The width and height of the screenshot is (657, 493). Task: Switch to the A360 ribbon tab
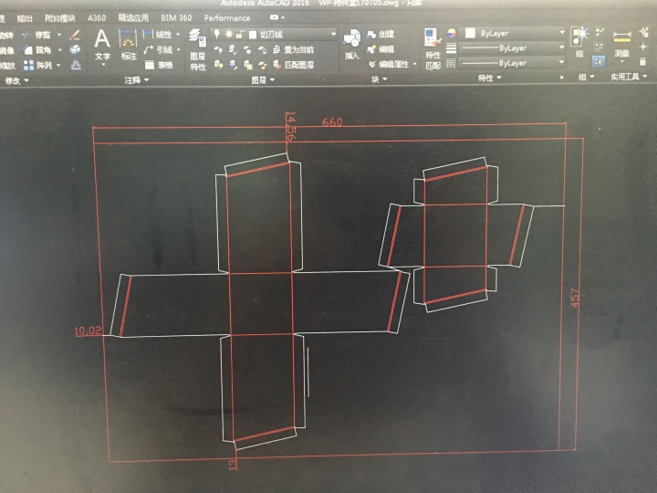coord(97,17)
